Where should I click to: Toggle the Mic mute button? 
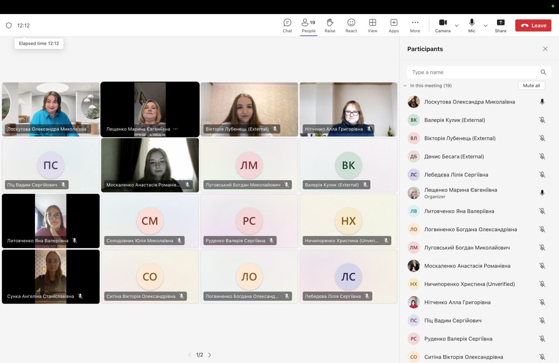[x=472, y=25]
